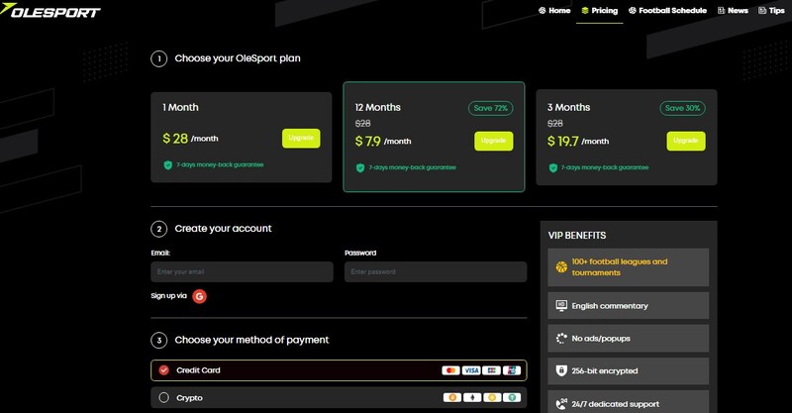Select the Crypto payment radio button

point(164,398)
